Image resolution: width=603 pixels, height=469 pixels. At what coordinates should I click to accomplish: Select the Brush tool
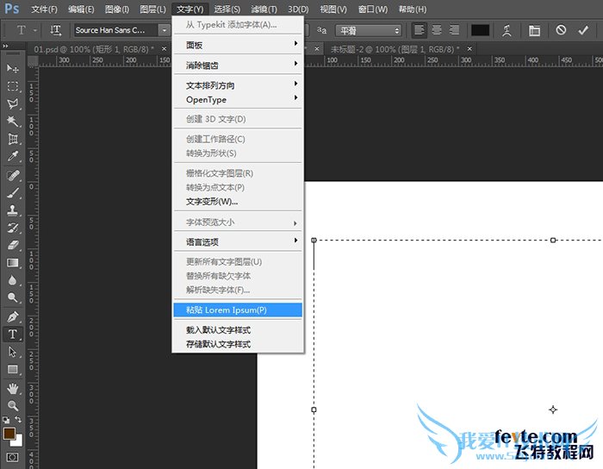click(12, 193)
